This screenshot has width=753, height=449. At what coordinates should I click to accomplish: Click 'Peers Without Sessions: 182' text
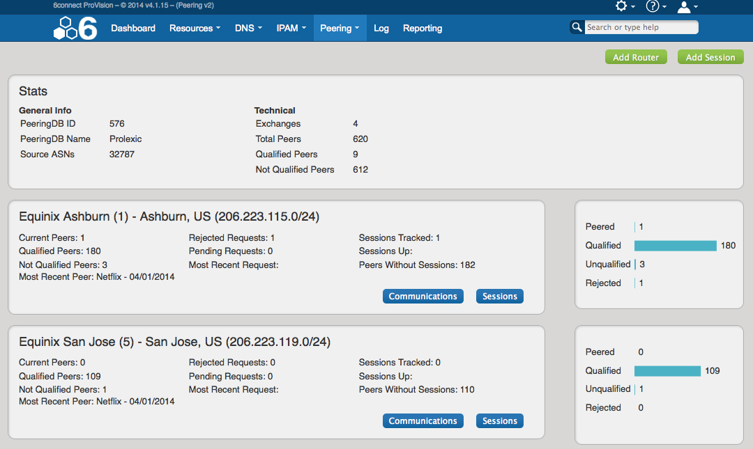point(417,265)
